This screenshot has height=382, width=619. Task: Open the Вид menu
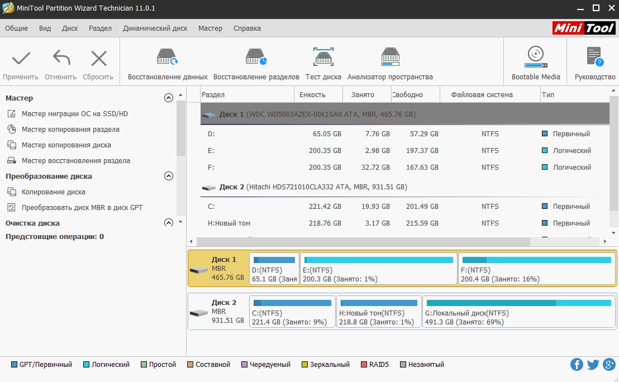click(x=45, y=28)
